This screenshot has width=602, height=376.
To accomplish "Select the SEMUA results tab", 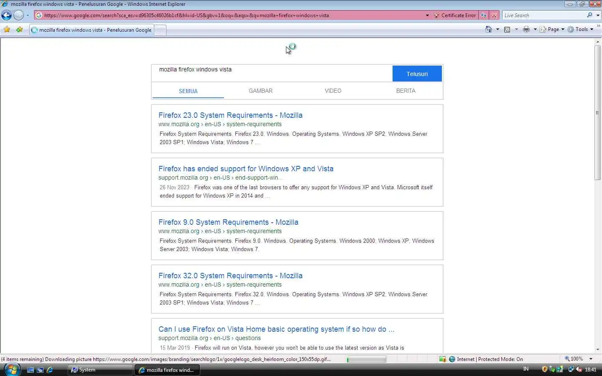I will [188, 91].
